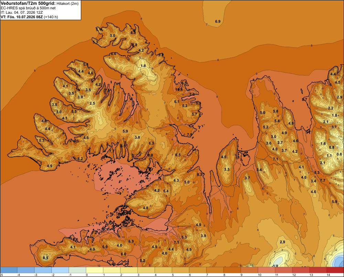Click the EC-HRES spá brúuð subtitle line
This screenshot has height=277, width=344.
28,8
